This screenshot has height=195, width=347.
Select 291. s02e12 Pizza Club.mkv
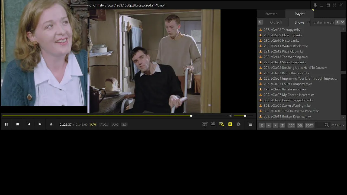299,51
